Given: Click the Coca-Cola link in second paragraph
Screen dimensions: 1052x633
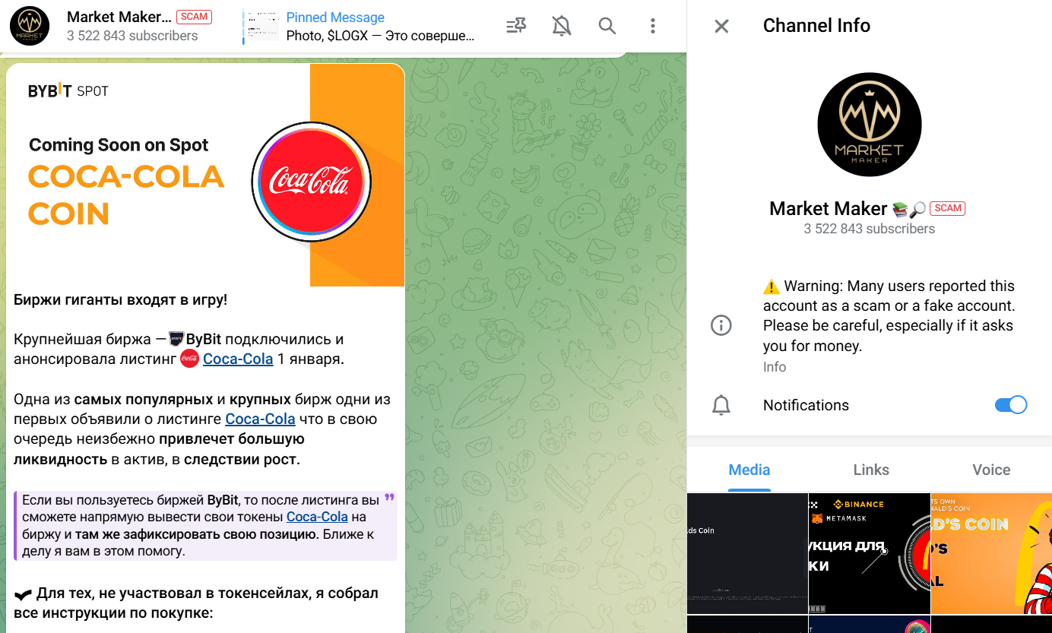Looking at the screenshot, I should click(260, 419).
